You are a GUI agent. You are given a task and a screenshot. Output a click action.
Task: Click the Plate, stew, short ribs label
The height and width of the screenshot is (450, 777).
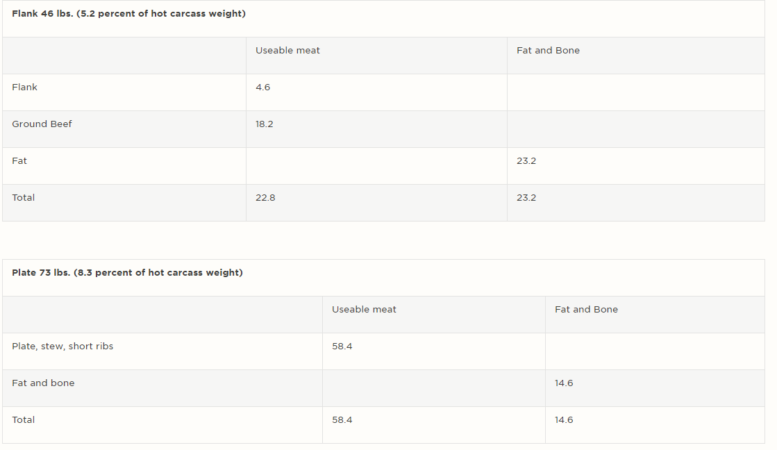coord(62,347)
